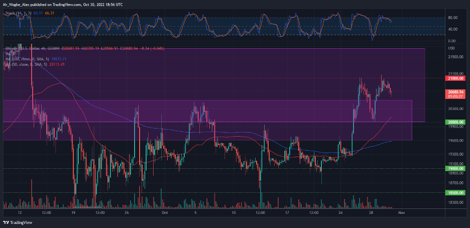The width and height of the screenshot is (470, 228).
Task: Click the '24' date on time axis
Action: coord(341,212)
